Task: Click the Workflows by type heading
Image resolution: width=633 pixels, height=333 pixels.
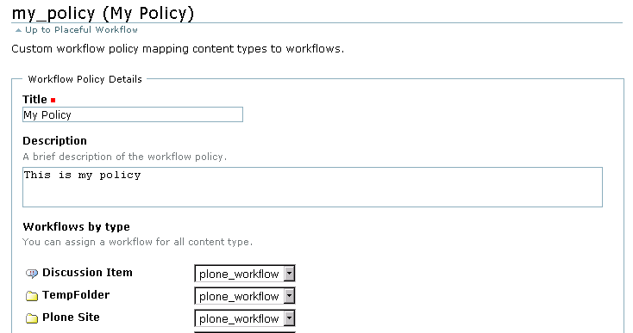Action: click(76, 226)
